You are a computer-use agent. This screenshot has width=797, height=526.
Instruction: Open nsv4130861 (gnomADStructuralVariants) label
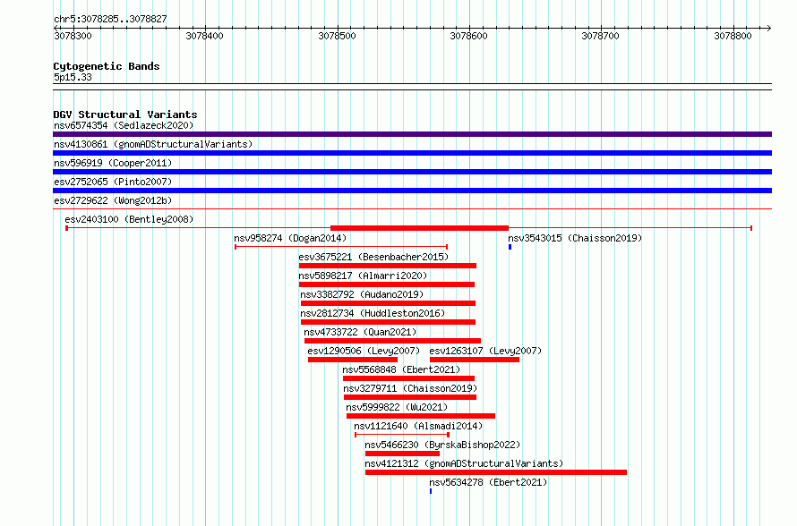click(153, 144)
